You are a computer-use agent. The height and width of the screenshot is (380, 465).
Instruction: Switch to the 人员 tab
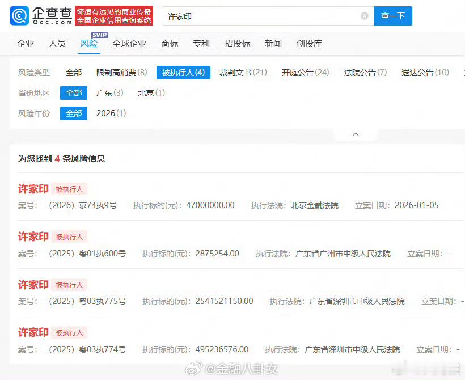(x=57, y=43)
